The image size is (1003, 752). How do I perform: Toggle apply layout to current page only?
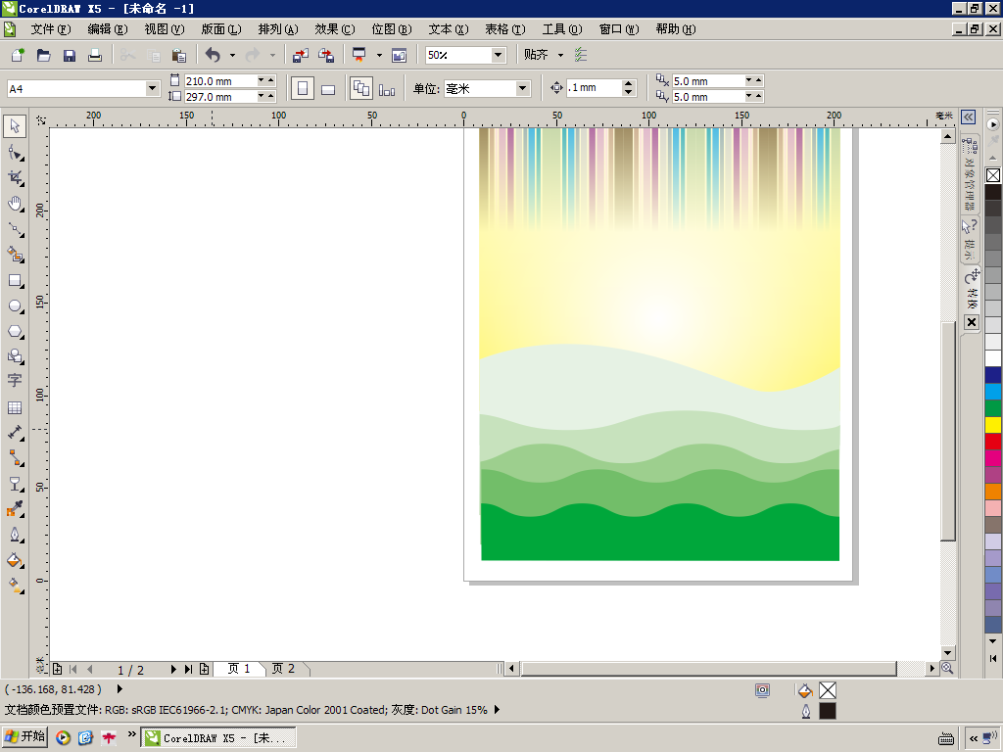pos(387,89)
